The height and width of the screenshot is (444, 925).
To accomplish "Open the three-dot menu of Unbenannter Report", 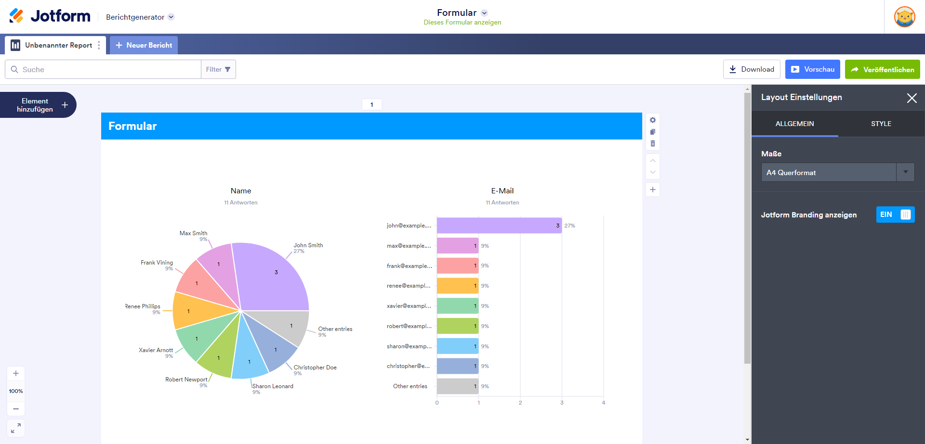I will click(99, 45).
